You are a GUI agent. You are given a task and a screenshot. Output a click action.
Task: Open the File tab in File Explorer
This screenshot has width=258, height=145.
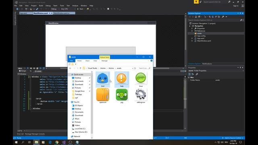71,61
